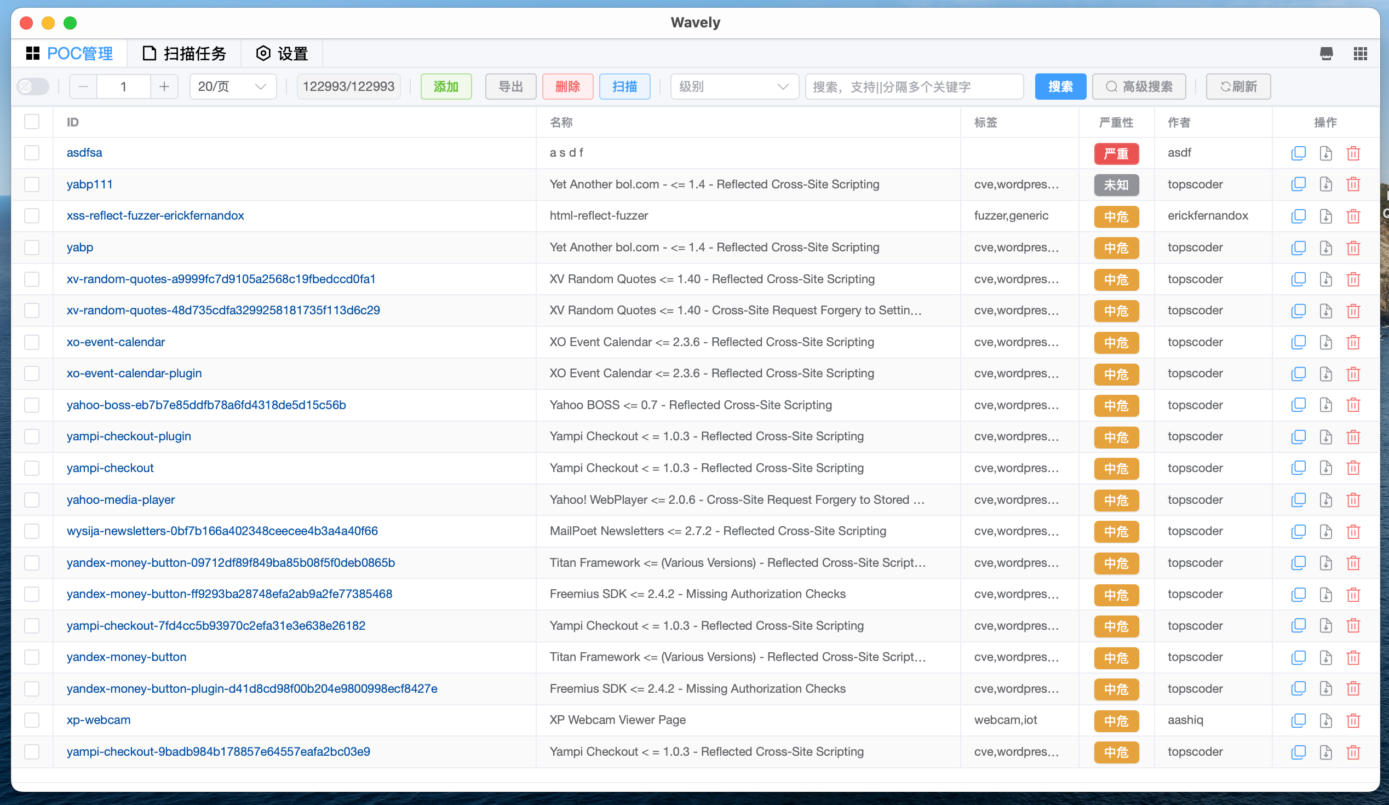Select the xp-webcam row checkbox
The height and width of the screenshot is (805, 1389).
click(32, 720)
